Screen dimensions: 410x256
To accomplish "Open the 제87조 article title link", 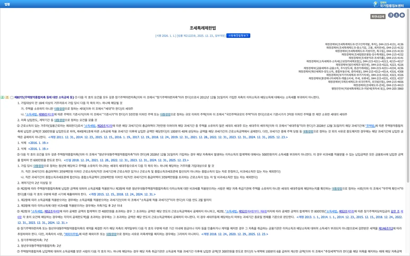I will point(44,97).
